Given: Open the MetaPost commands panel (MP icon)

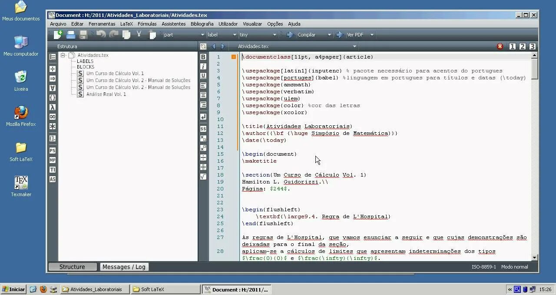Looking at the screenshot, I should pyautogui.click(x=53, y=160).
